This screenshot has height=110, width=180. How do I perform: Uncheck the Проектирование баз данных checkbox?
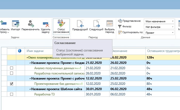pyautogui.click(x=11, y=84)
